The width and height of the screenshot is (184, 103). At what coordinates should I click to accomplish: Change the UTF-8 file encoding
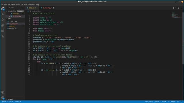coord(164,102)
